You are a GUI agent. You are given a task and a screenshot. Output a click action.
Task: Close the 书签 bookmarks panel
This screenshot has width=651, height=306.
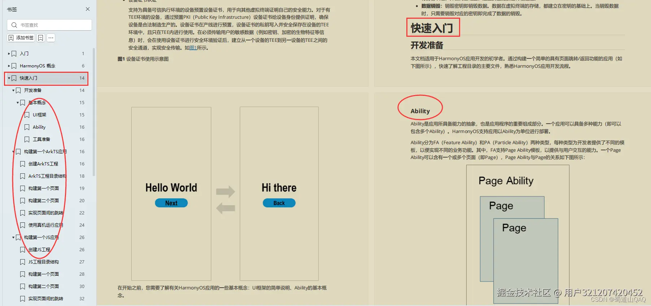88,9
